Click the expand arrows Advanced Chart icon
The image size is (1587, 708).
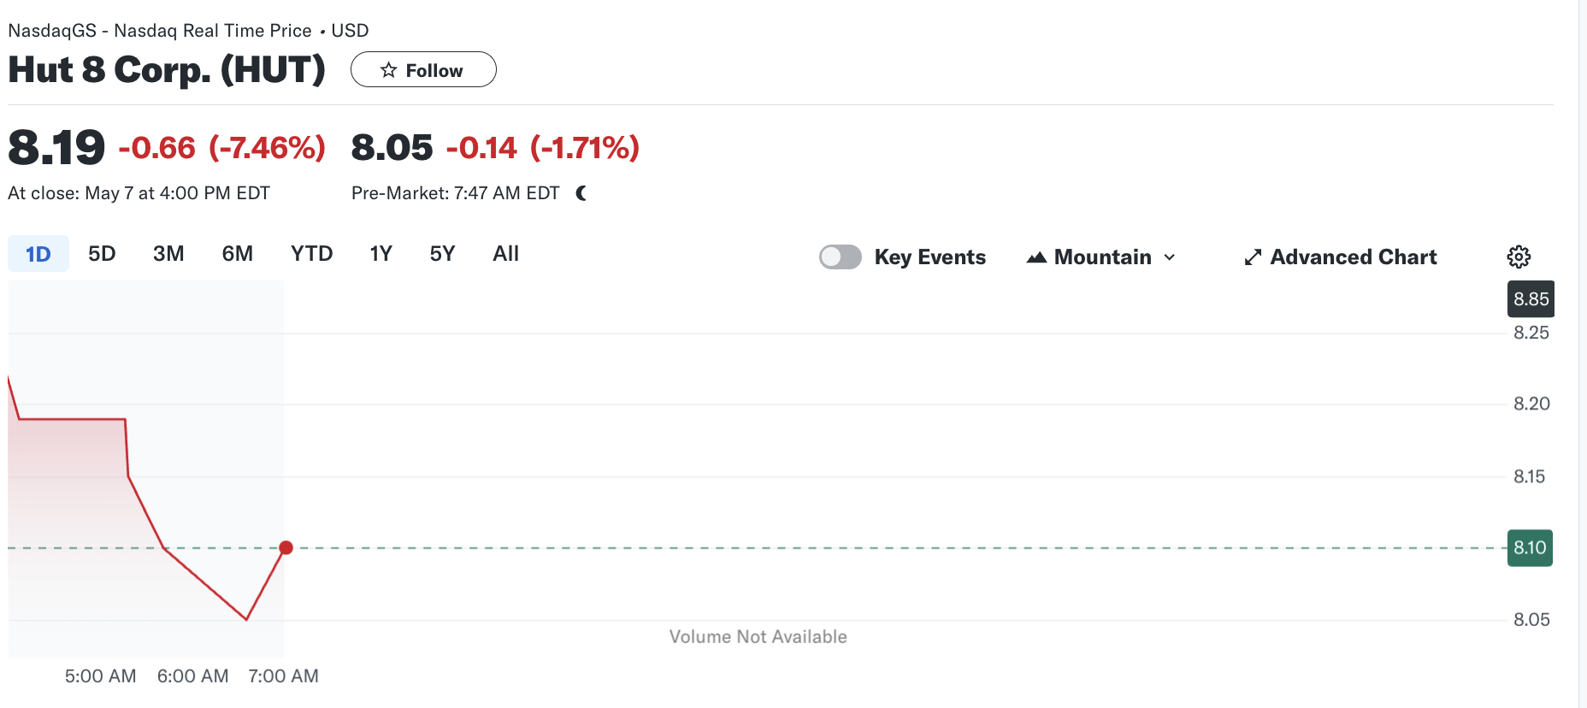(1253, 257)
